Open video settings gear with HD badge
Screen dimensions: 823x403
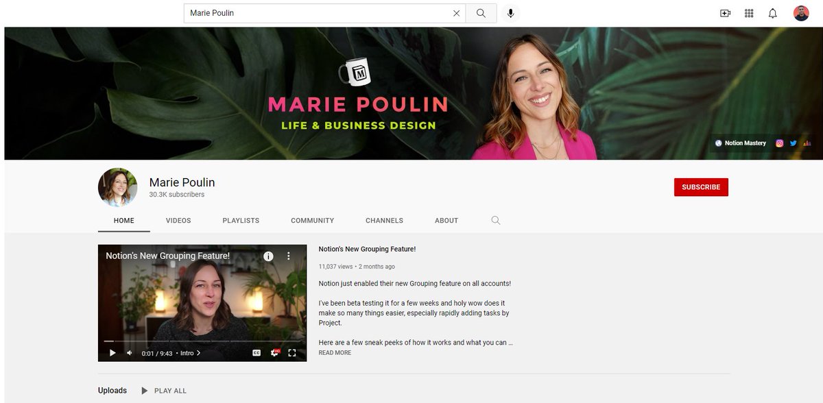274,353
